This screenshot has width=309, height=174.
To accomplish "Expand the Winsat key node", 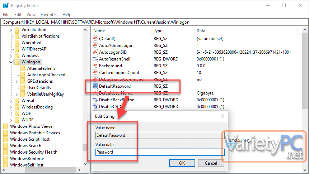I will pos(11,101).
